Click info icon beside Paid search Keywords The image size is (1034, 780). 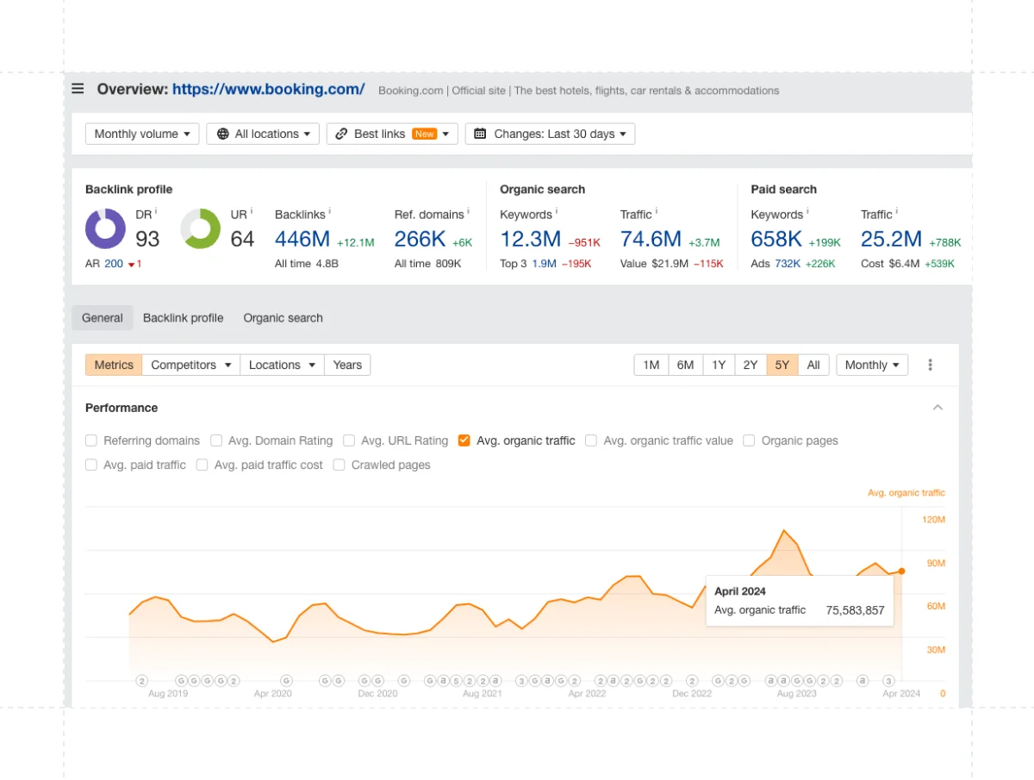807,211
